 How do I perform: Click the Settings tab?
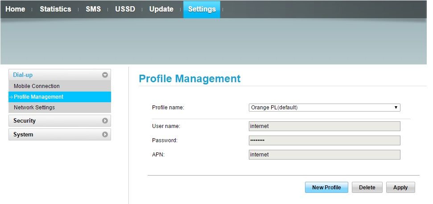[x=202, y=9]
